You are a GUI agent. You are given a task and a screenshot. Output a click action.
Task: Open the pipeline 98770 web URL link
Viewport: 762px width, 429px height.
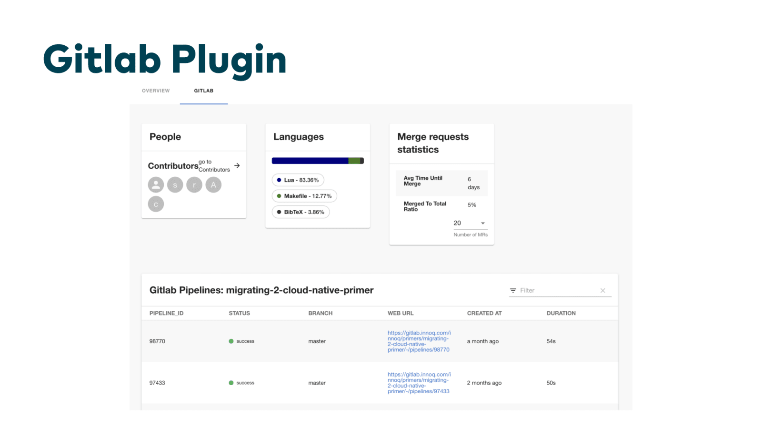[419, 341]
